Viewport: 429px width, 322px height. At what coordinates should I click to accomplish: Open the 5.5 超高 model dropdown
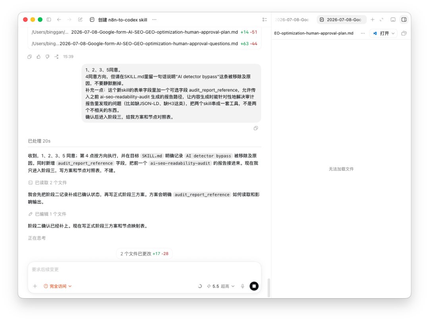point(221,286)
